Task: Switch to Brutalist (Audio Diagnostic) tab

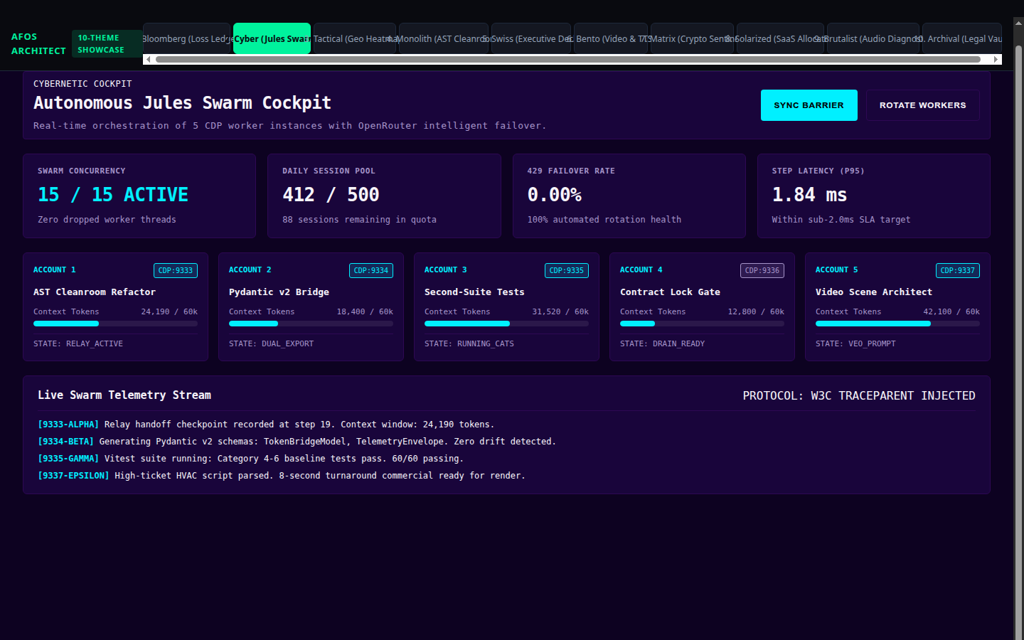Action: (873, 38)
